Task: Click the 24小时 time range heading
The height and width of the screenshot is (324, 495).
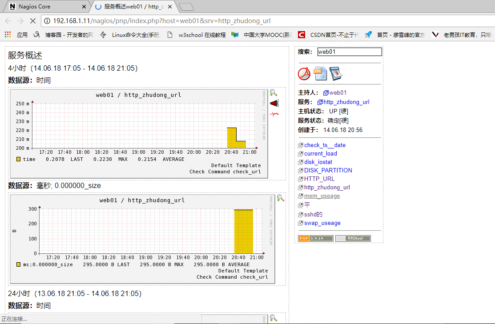Action: 75,293
